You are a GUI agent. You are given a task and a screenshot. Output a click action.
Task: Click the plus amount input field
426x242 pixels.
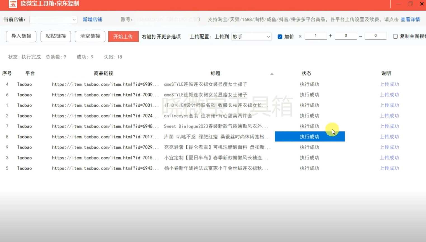click(x=346, y=36)
